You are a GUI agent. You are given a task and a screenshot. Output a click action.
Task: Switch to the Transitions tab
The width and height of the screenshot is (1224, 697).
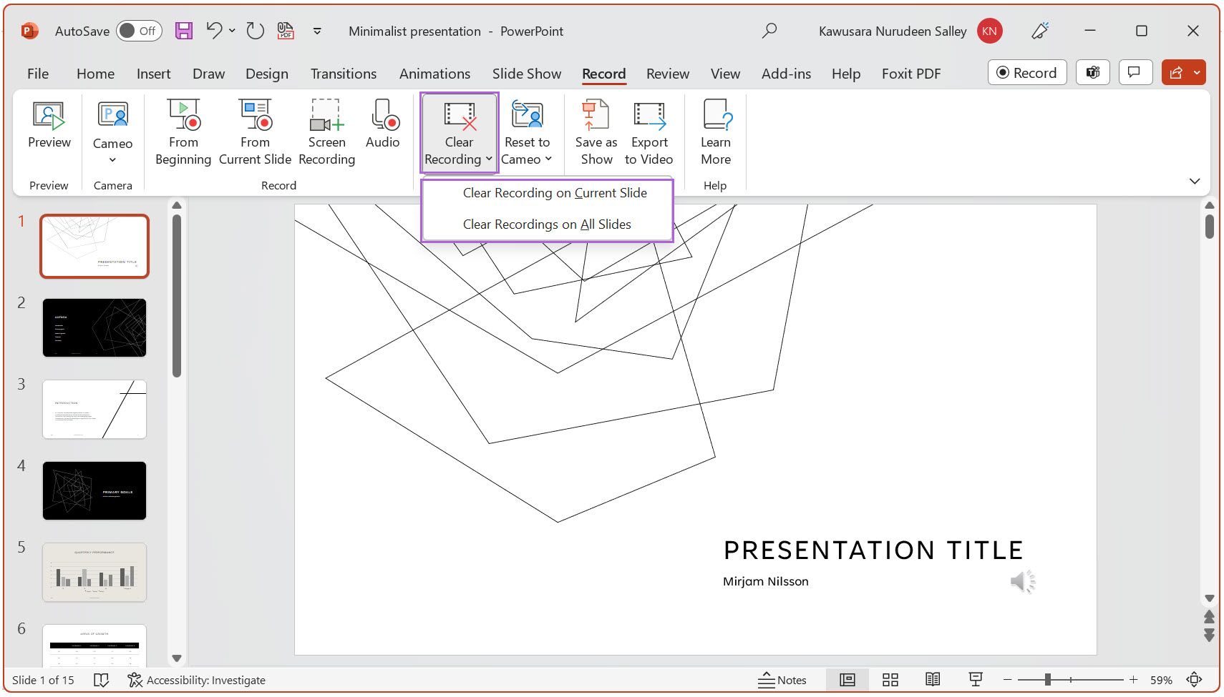click(343, 73)
